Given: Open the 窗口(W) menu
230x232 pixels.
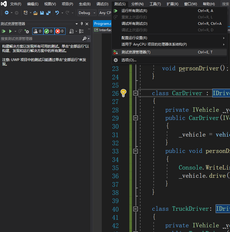Looking at the screenshot, I should coord(191,4).
